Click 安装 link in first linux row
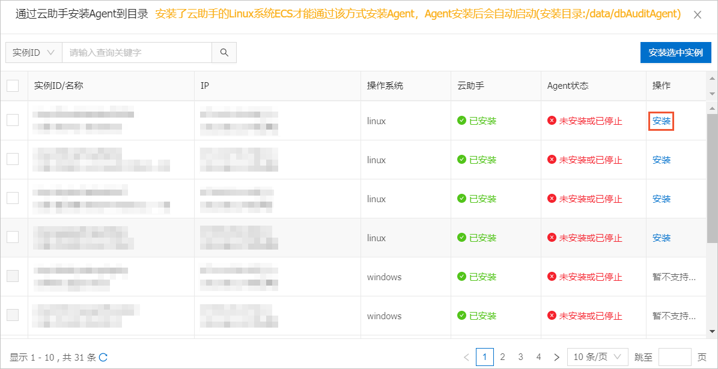 [661, 121]
